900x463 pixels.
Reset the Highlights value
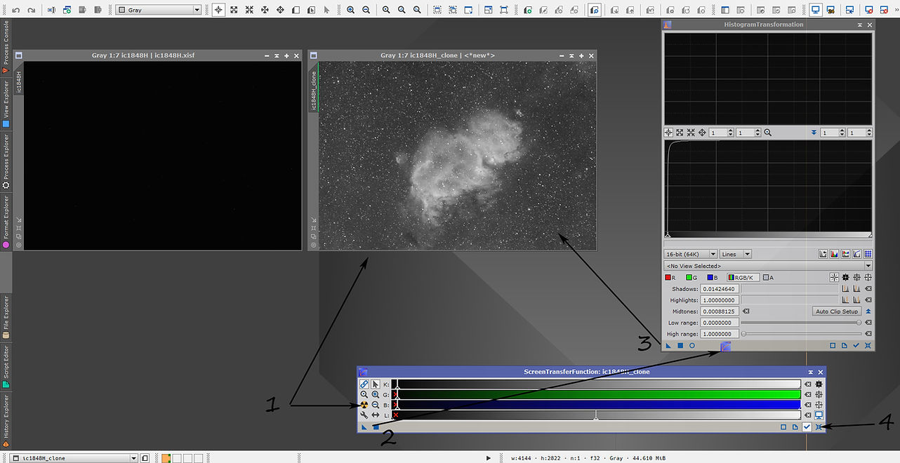click(868, 300)
